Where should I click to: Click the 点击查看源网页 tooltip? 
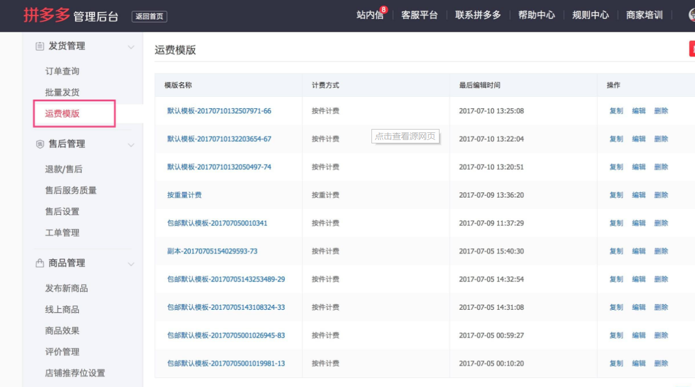click(x=405, y=136)
